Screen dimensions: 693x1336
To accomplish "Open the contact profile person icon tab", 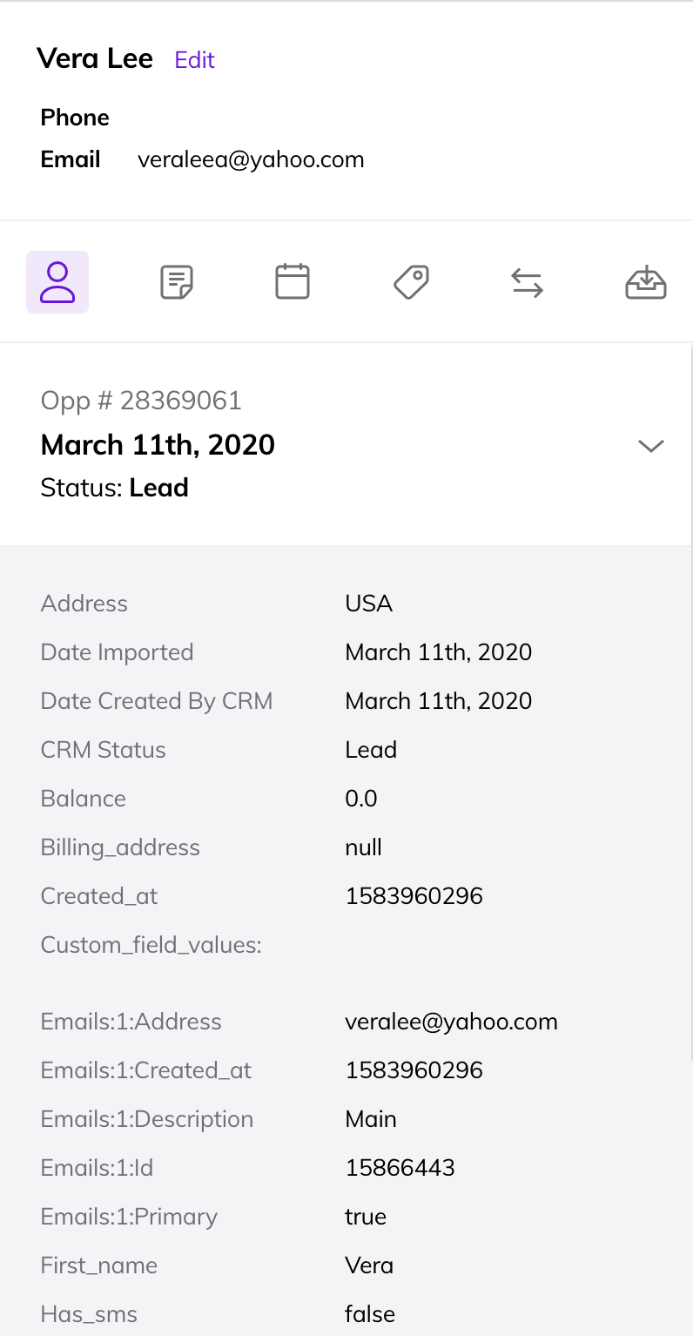I will tap(57, 282).
